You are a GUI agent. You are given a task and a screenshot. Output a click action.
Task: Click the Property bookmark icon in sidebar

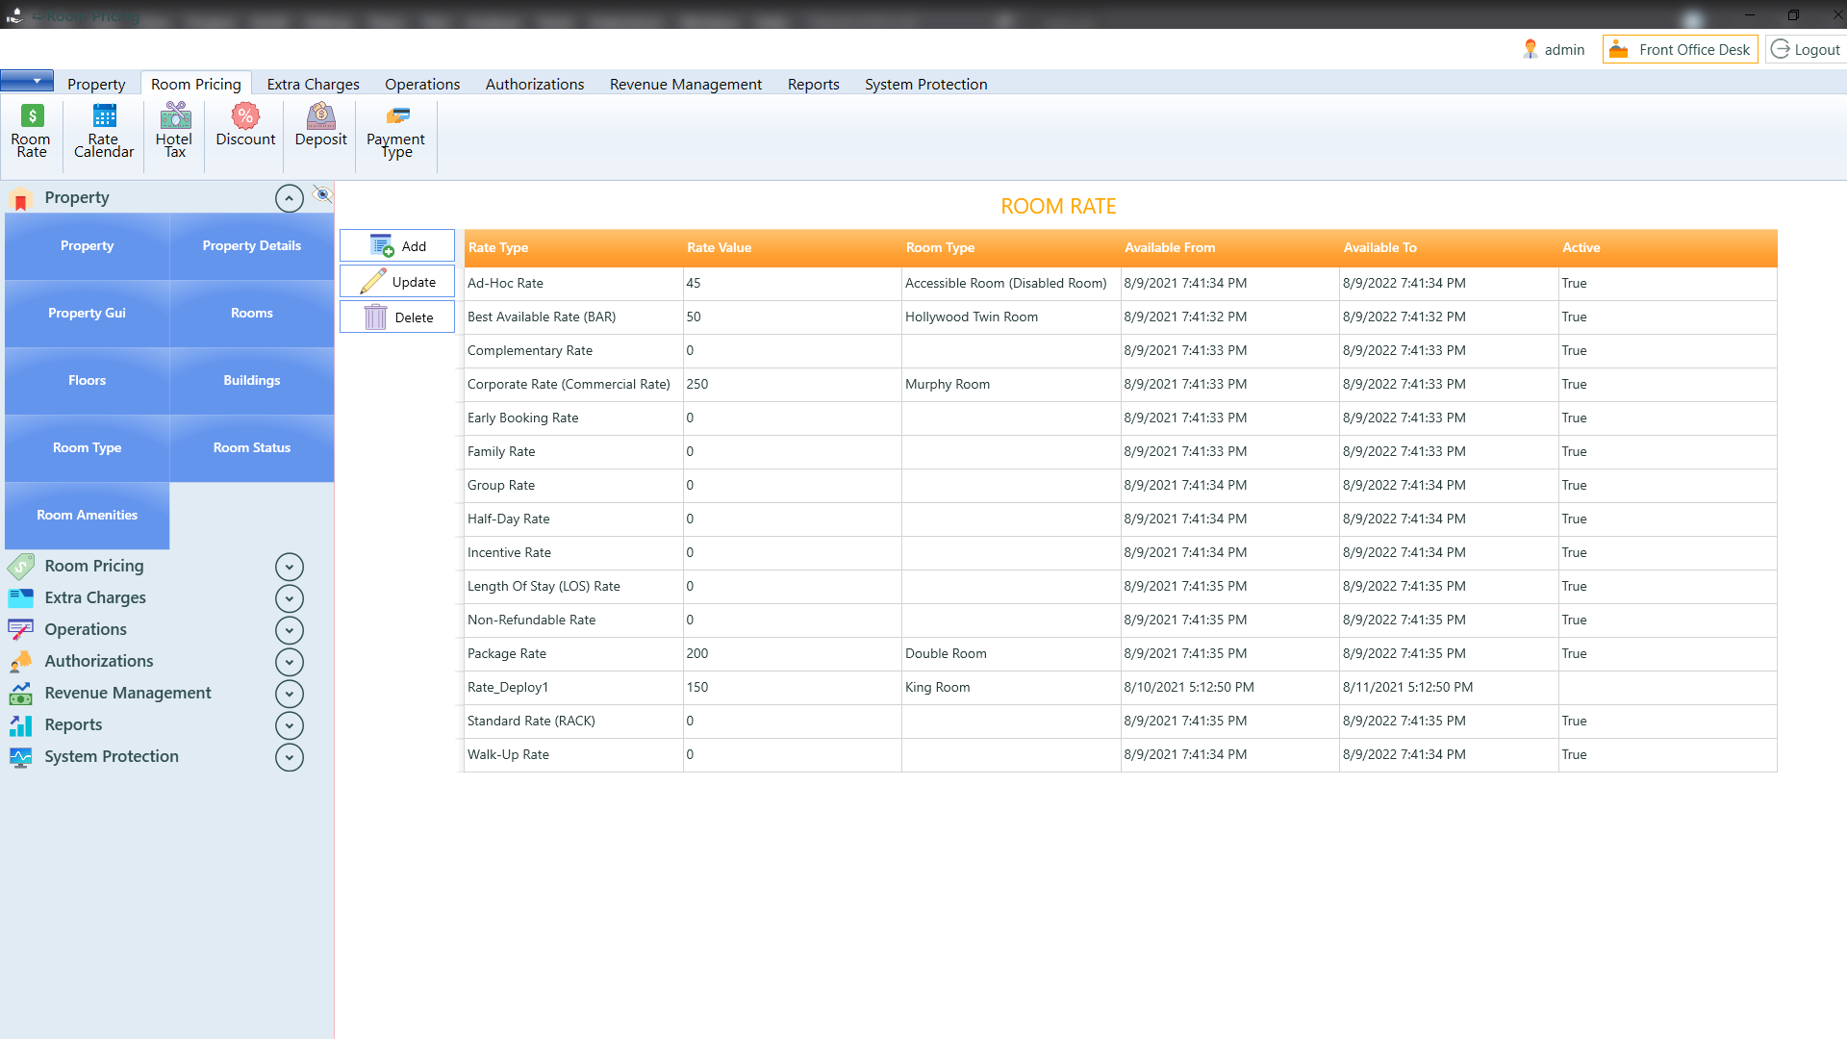coord(20,199)
